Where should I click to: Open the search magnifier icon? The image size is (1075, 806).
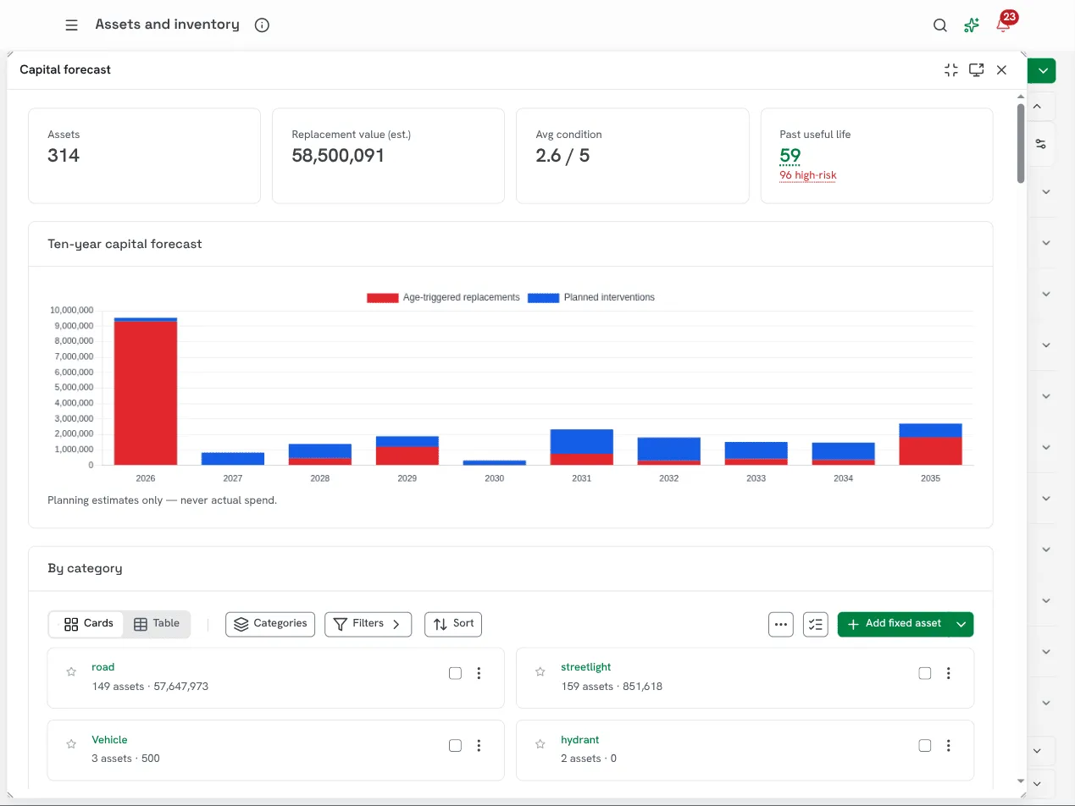(939, 25)
